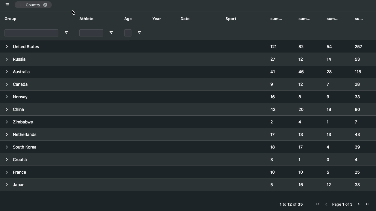Open the Athlete column filter menu

click(111, 33)
